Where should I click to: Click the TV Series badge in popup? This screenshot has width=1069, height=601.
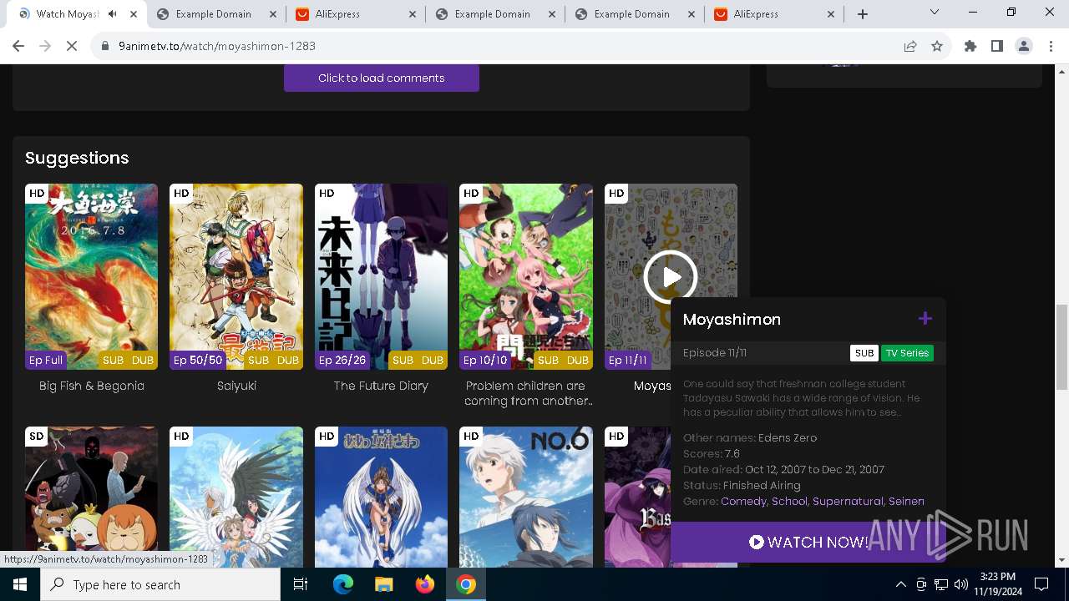click(x=907, y=353)
